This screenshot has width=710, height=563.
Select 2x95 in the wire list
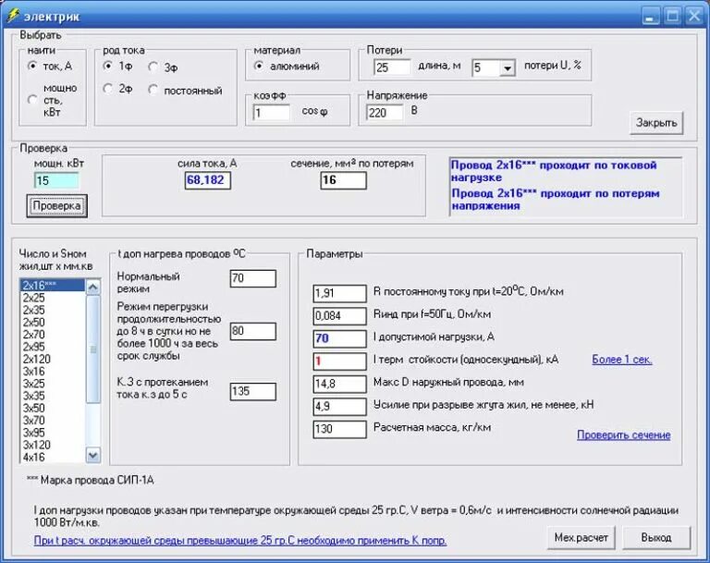(53, 347)
